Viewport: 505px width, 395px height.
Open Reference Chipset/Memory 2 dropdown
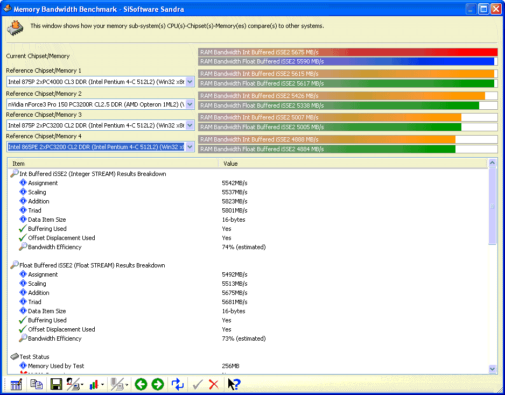tap(189, 104)
